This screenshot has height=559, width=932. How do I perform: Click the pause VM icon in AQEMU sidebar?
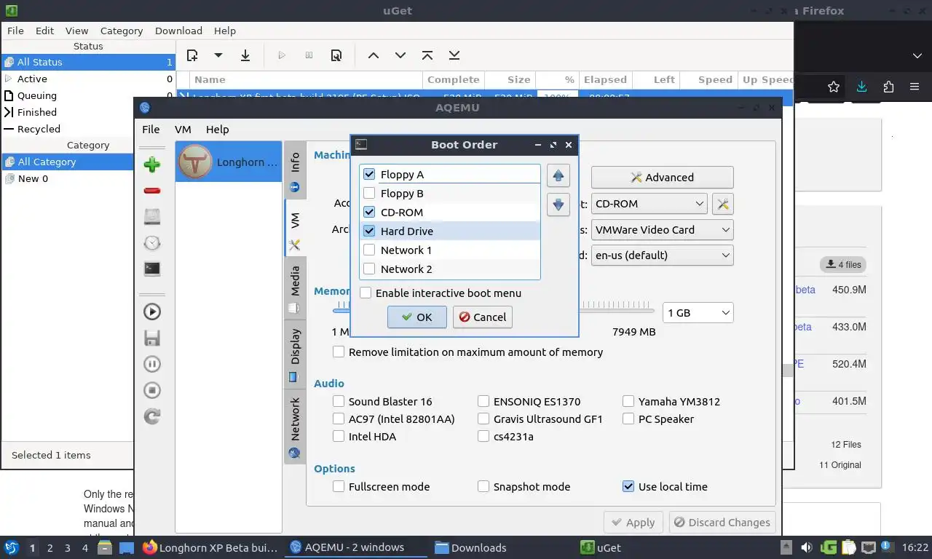click(152, 364)
